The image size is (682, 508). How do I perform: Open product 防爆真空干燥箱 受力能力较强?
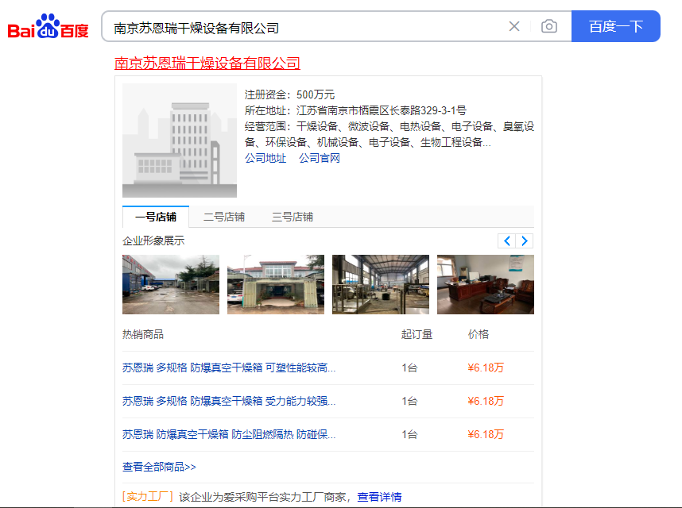click(229, 401)
